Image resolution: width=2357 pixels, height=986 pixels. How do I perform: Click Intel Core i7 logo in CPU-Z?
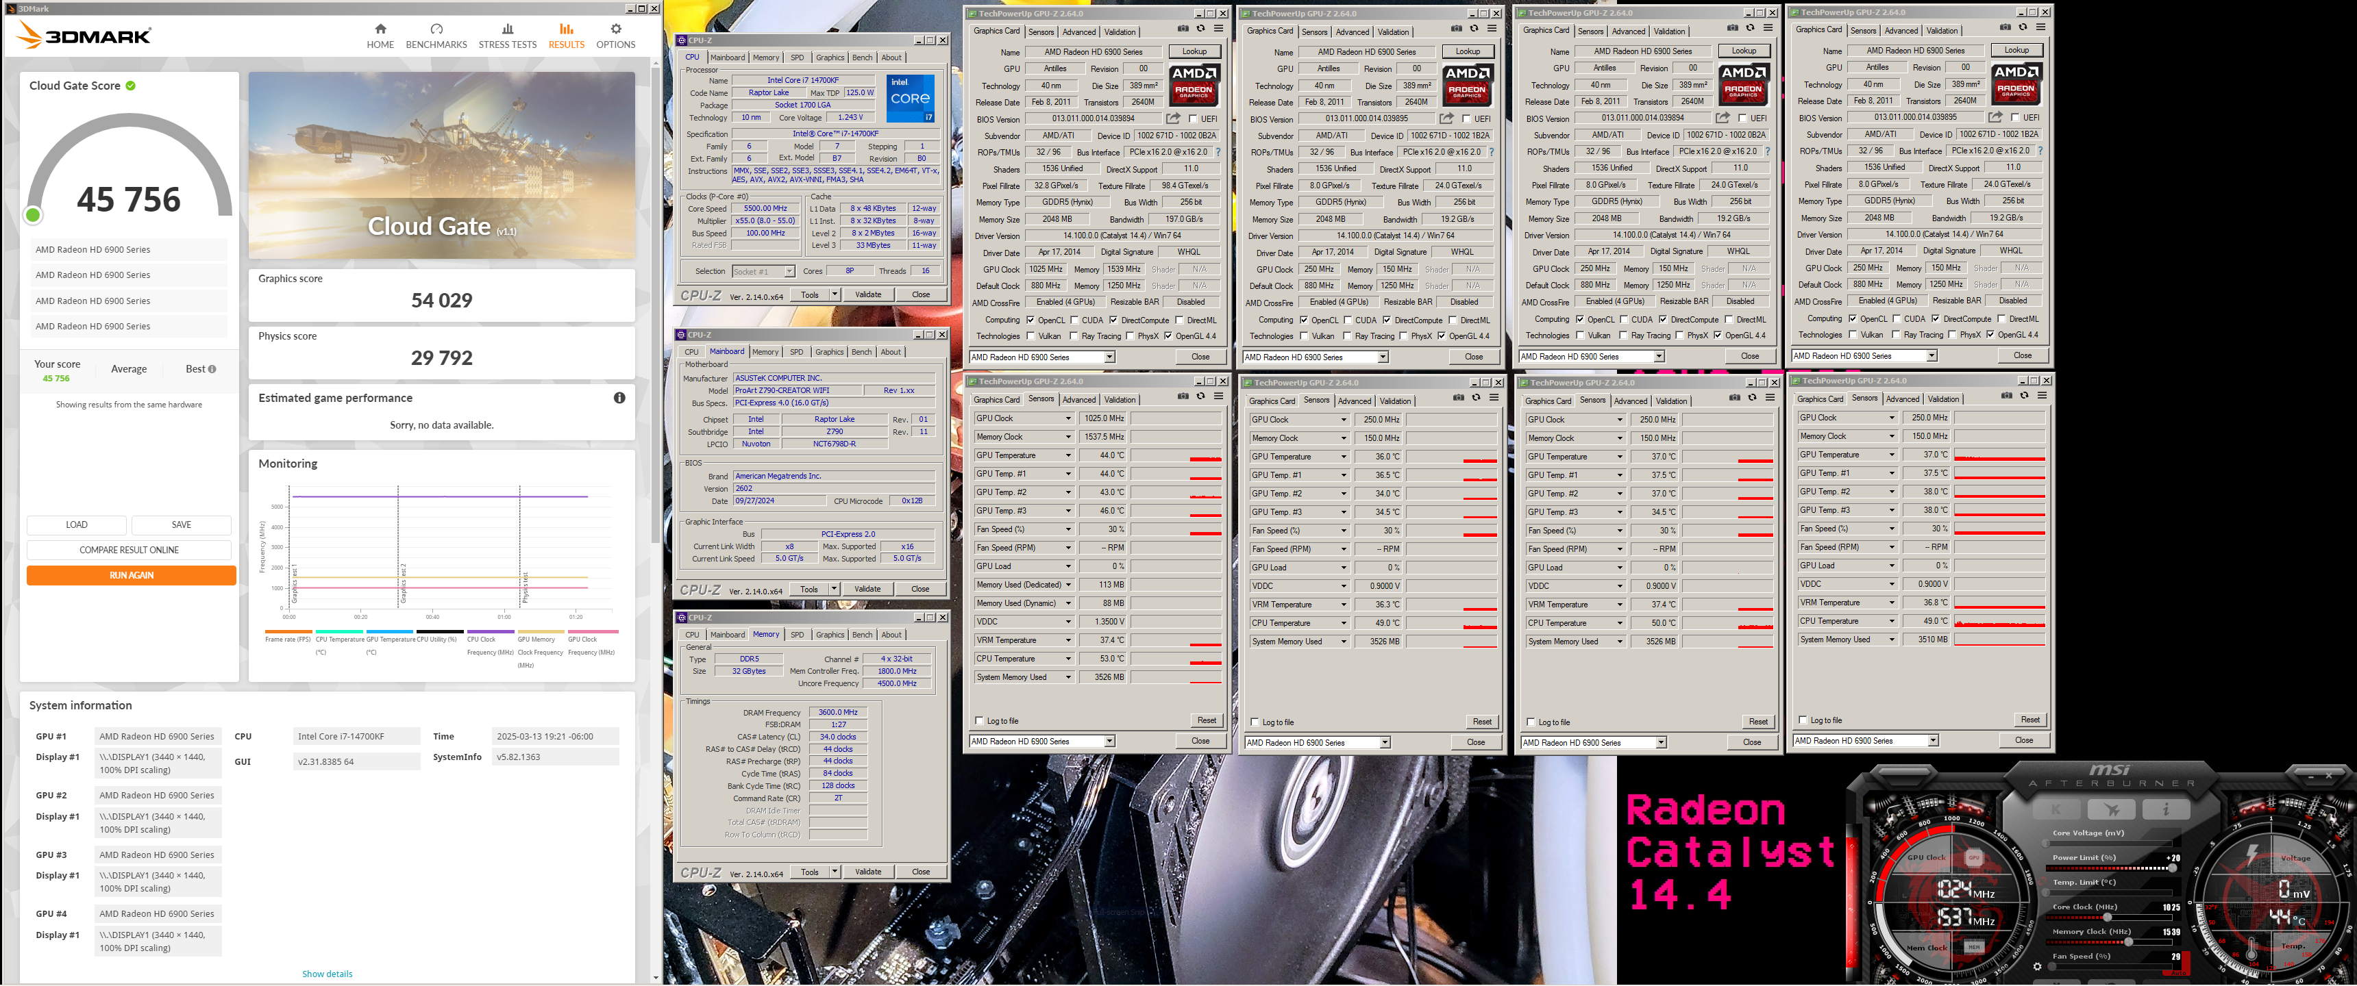911,99
